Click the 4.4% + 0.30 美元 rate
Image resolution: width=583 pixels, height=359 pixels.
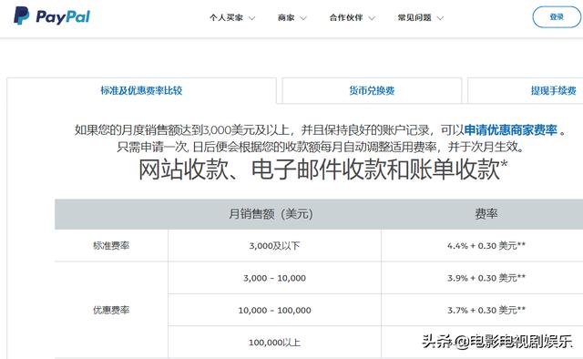(486, 245)
